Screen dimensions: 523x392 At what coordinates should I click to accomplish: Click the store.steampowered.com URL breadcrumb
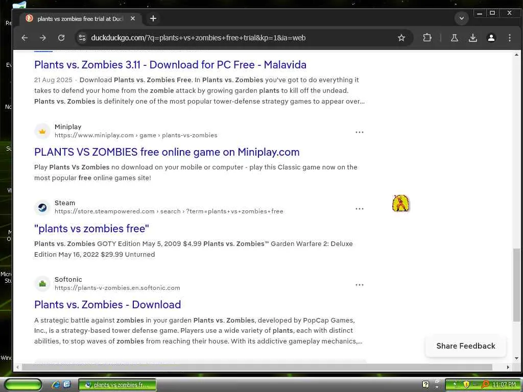[169, 211]
